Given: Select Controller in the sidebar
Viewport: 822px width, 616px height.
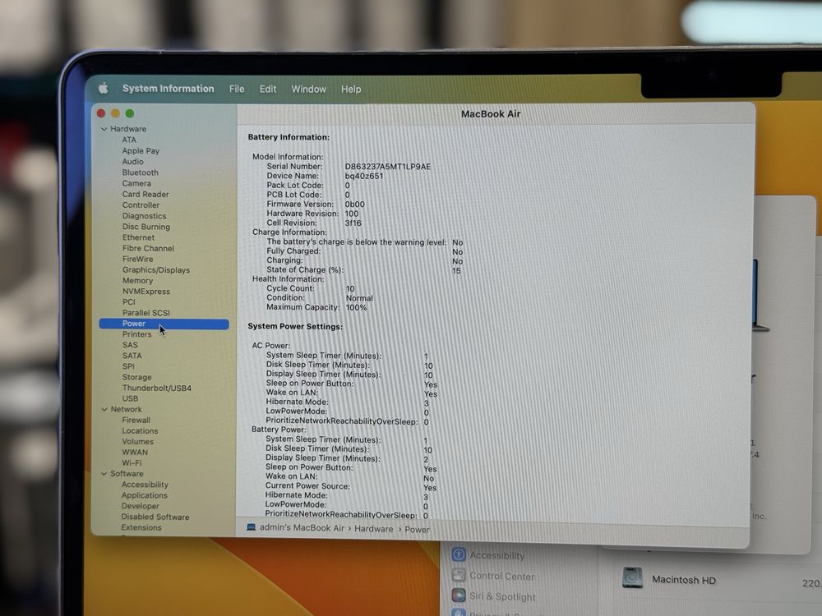Looking at the screenshot, I should pyautogui.click(x=141, y=205).
